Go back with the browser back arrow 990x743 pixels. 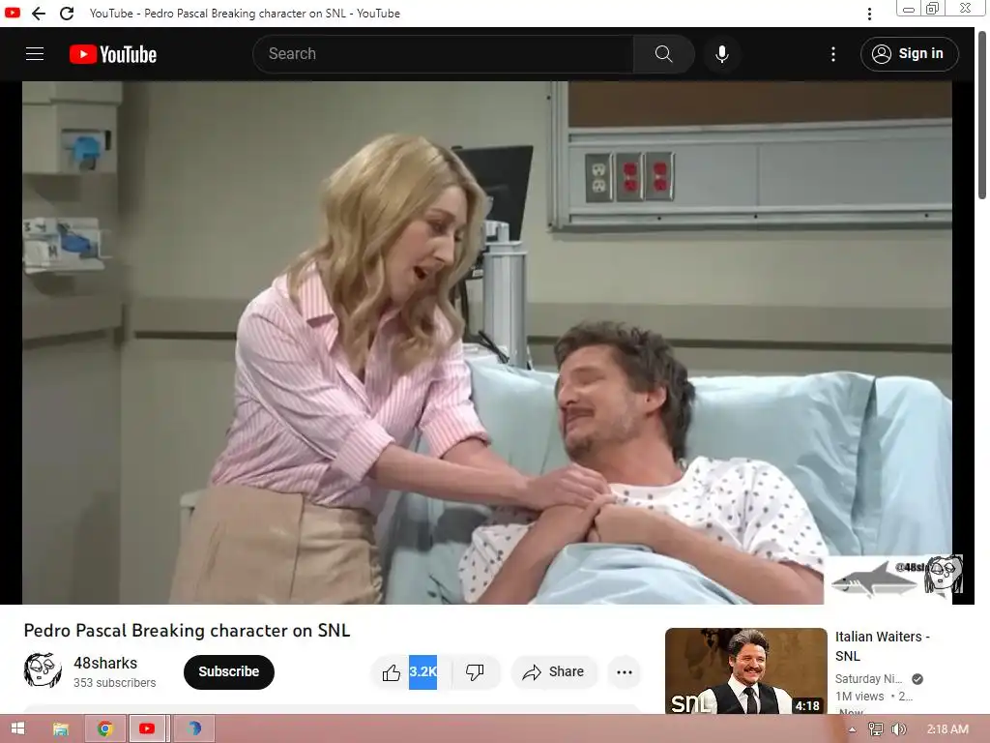[x=39, y=14]
